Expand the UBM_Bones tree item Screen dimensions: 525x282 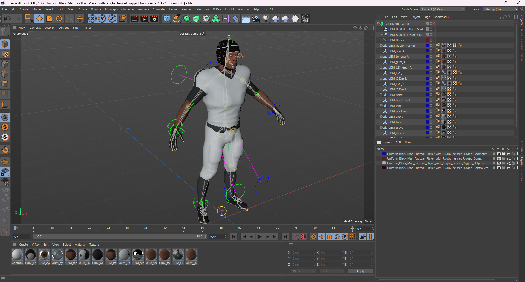[381, 40]
